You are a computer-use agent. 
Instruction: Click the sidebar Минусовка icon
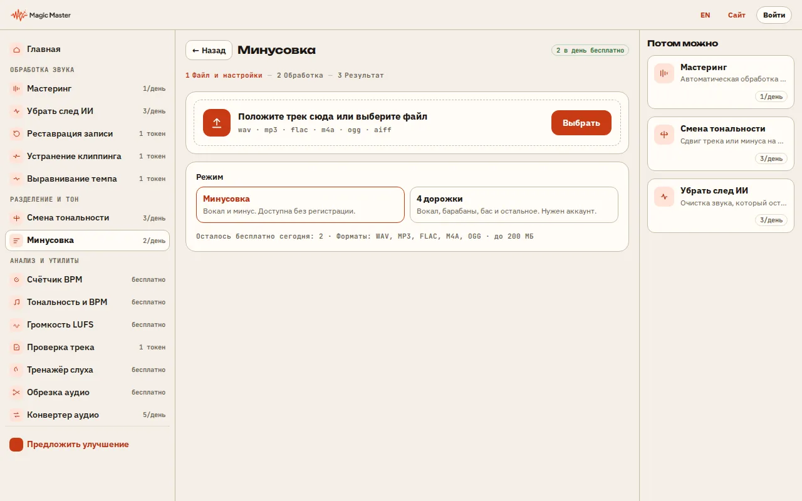tap(16, 240)
